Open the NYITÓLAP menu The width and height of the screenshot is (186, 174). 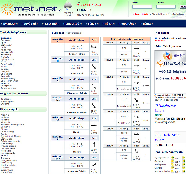pos(9,24)
